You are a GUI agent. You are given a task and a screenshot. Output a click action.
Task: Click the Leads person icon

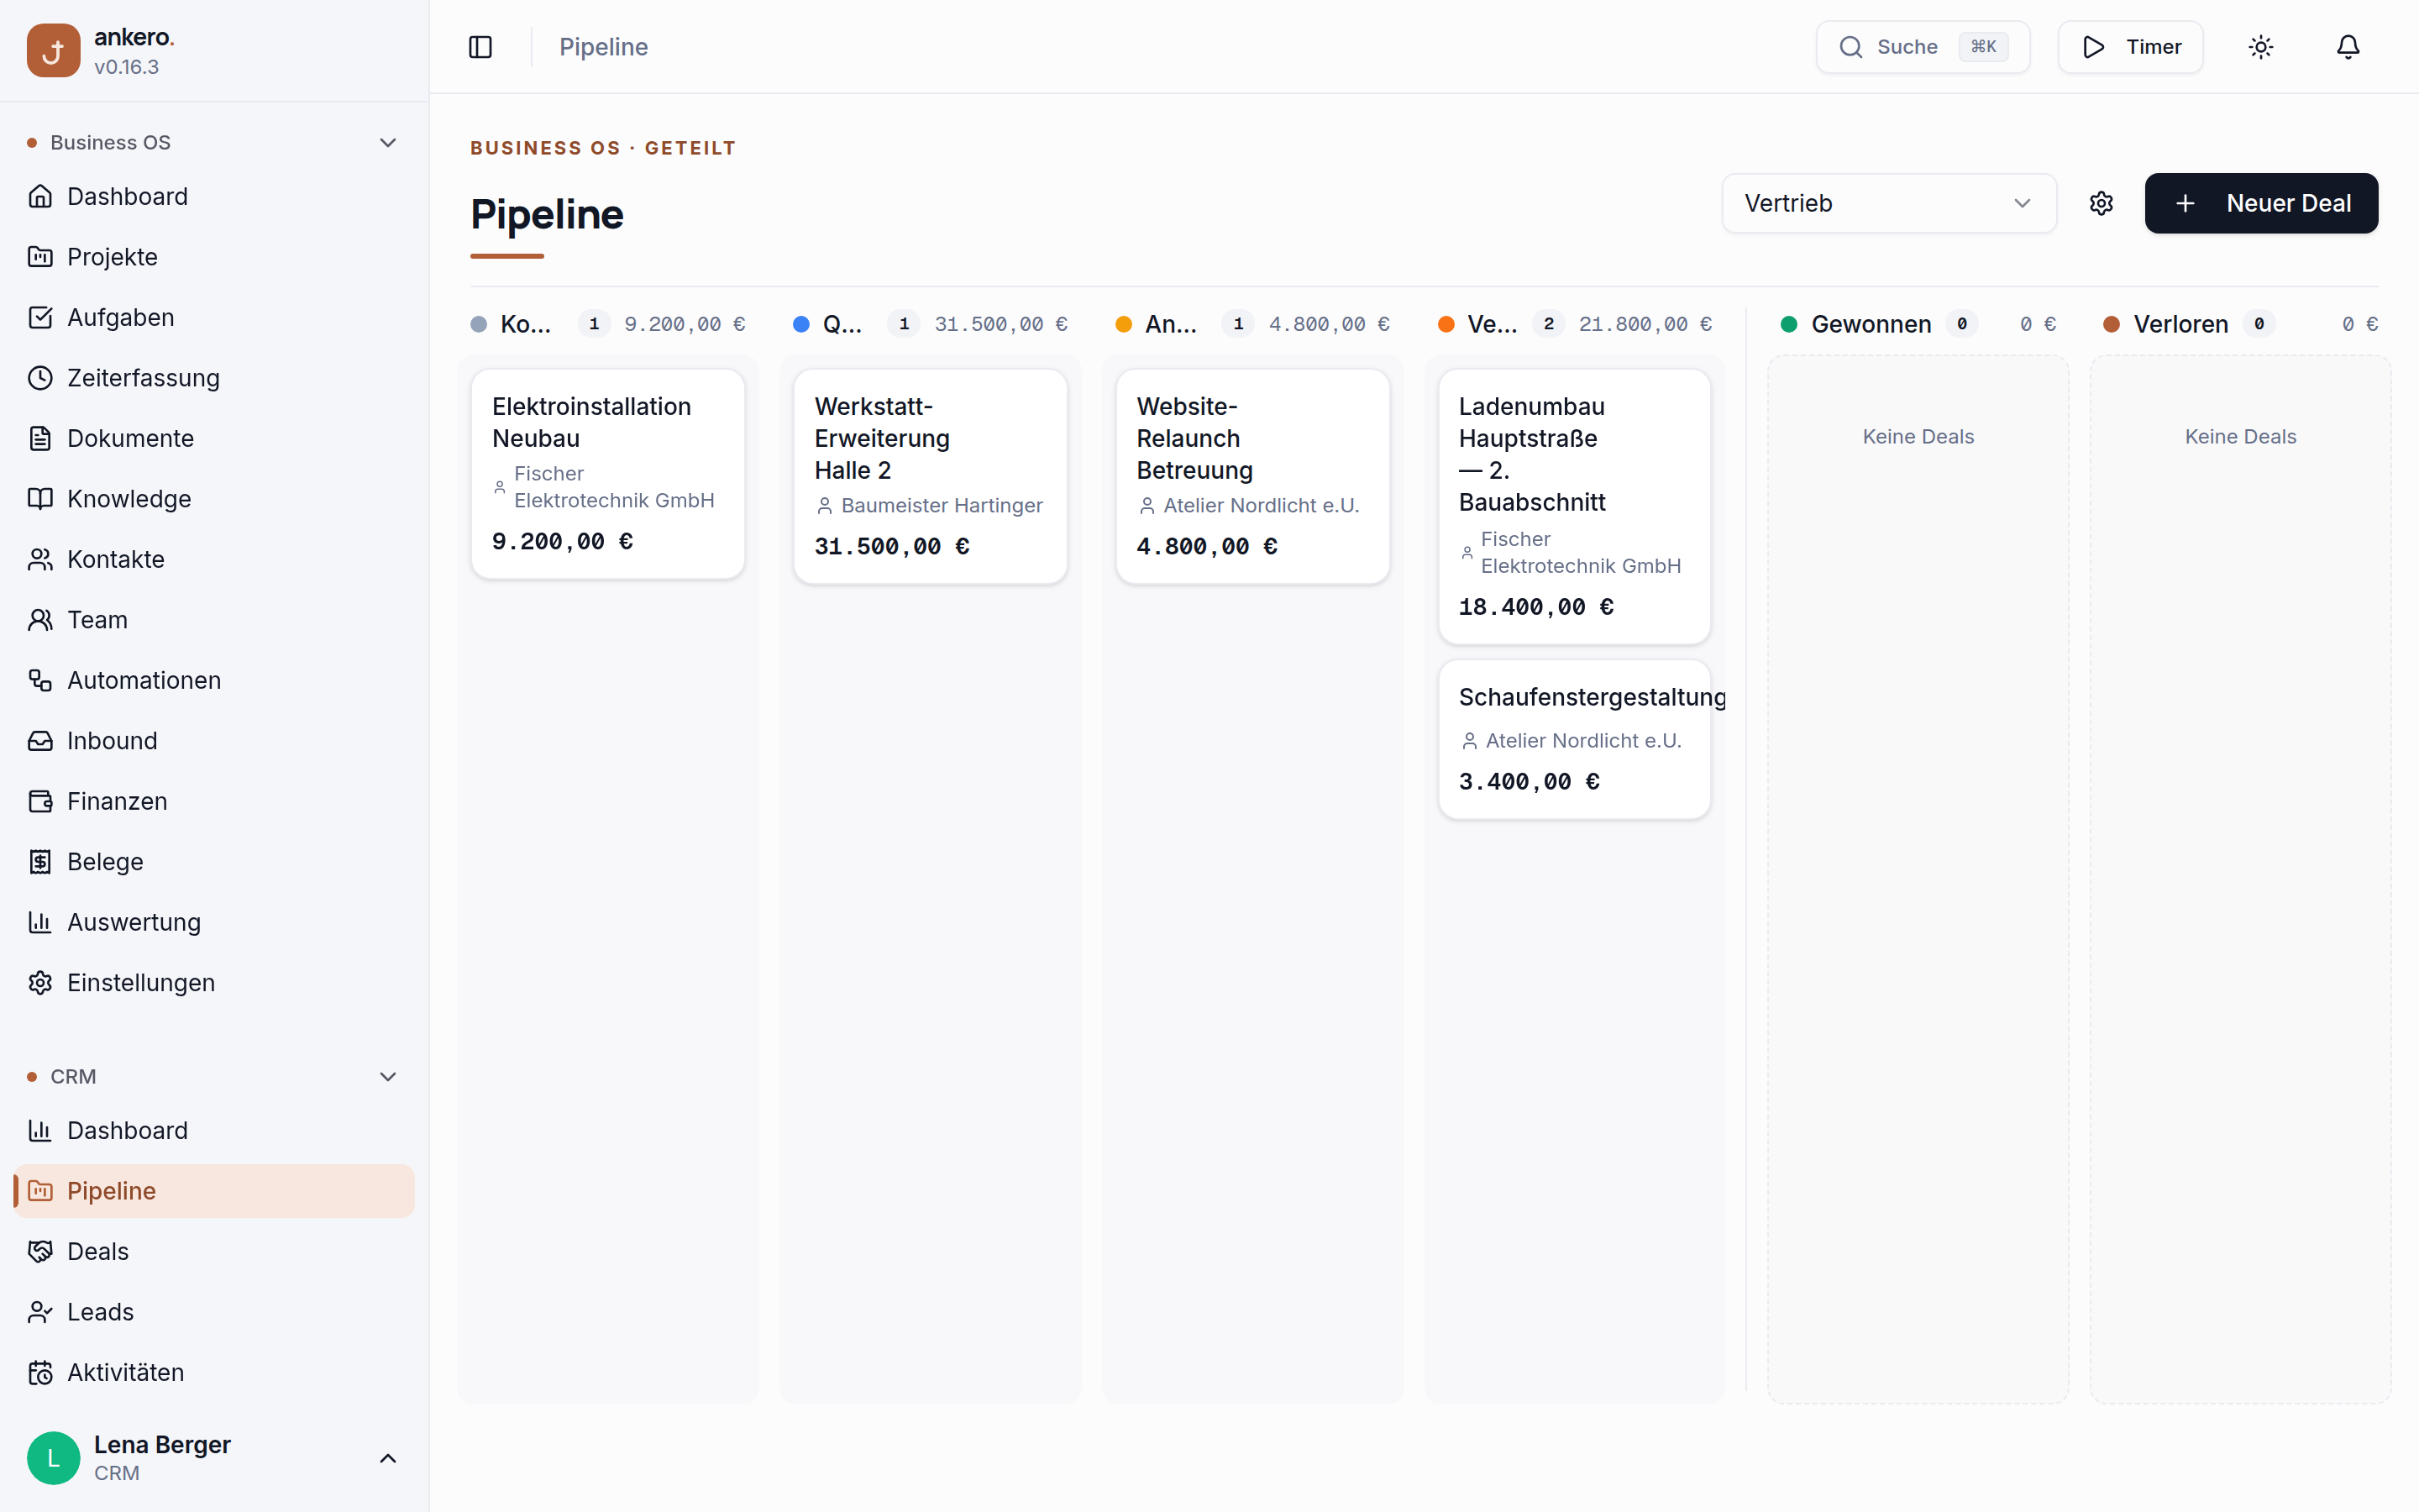(40, 1312)
